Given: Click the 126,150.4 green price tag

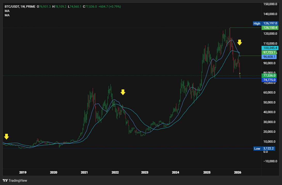Looking at the screenshot, I should pyautogui.click(x=270, y=28).
